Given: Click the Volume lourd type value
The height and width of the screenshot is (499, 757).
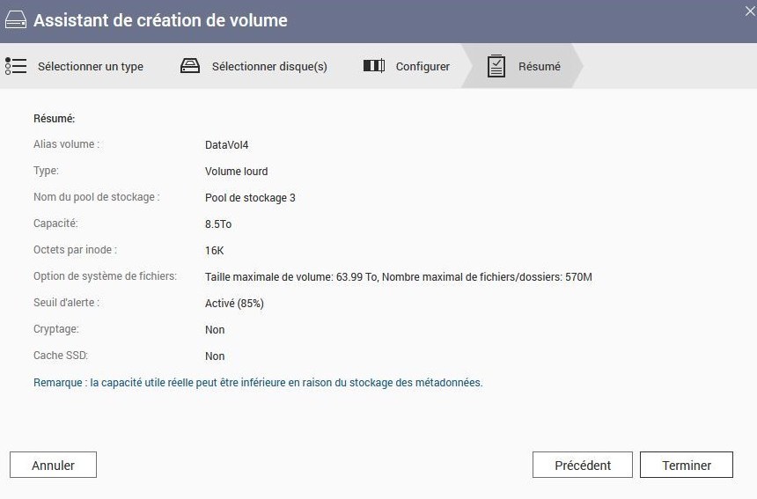Looking at the screenshot, I should 236,172.
